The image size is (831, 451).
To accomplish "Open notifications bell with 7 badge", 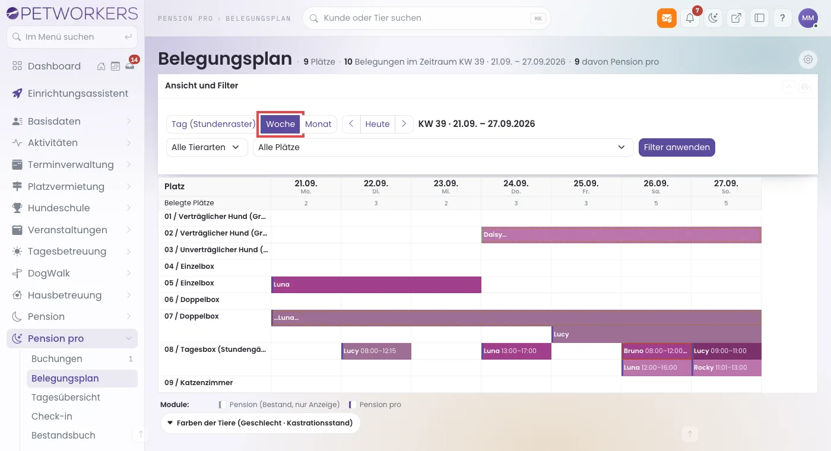I will coord(690,18).
